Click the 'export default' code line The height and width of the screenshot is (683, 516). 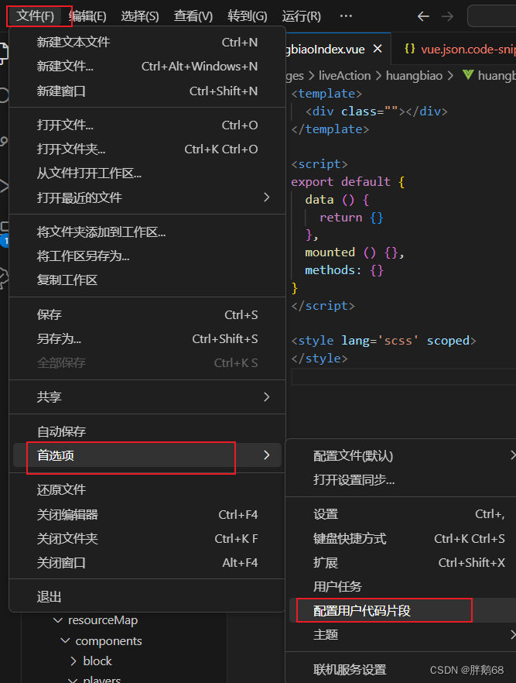pyautogui.click(x=348, y=182)
